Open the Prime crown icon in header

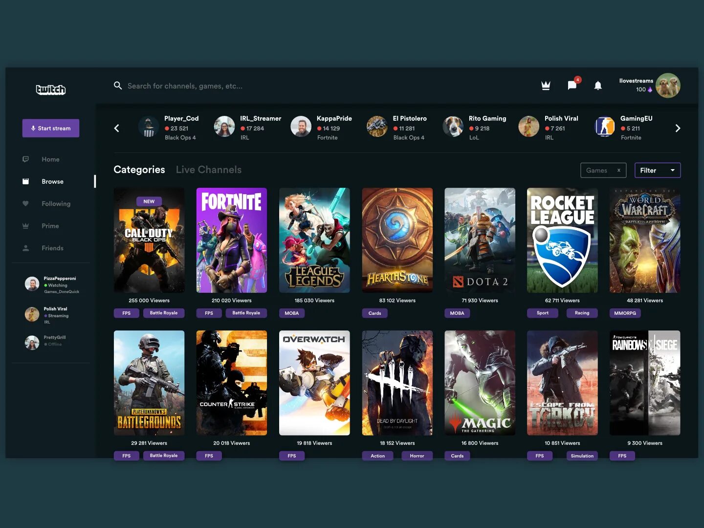[x=546, y=86]
